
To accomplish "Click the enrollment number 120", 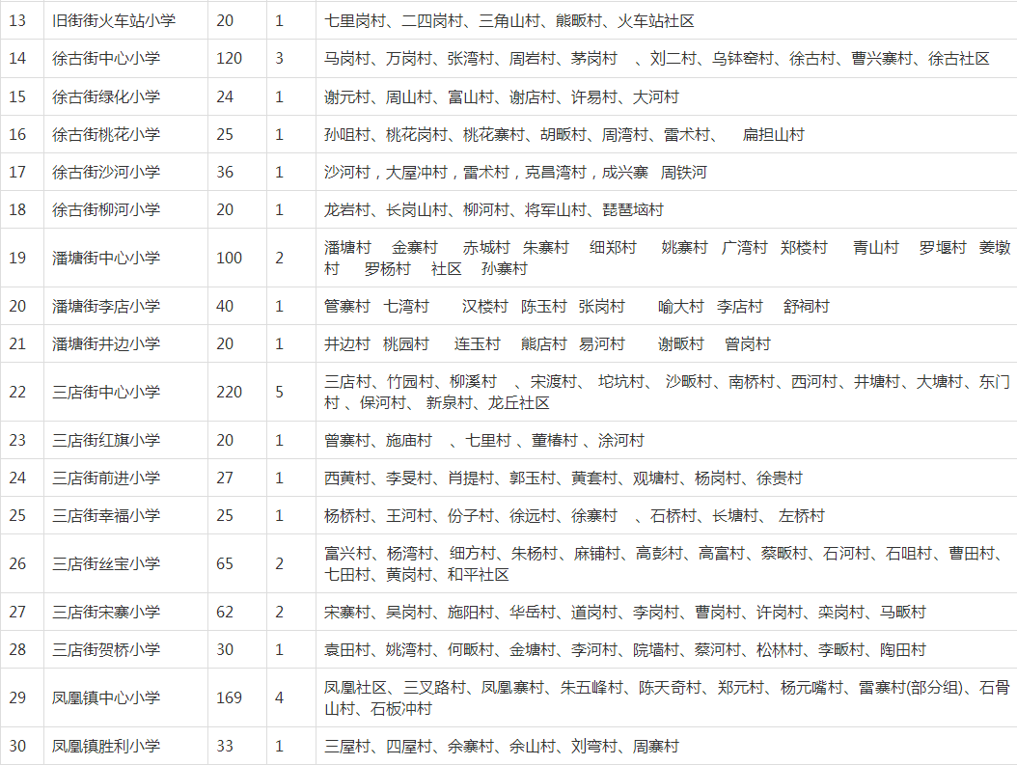I will [229, 59].
